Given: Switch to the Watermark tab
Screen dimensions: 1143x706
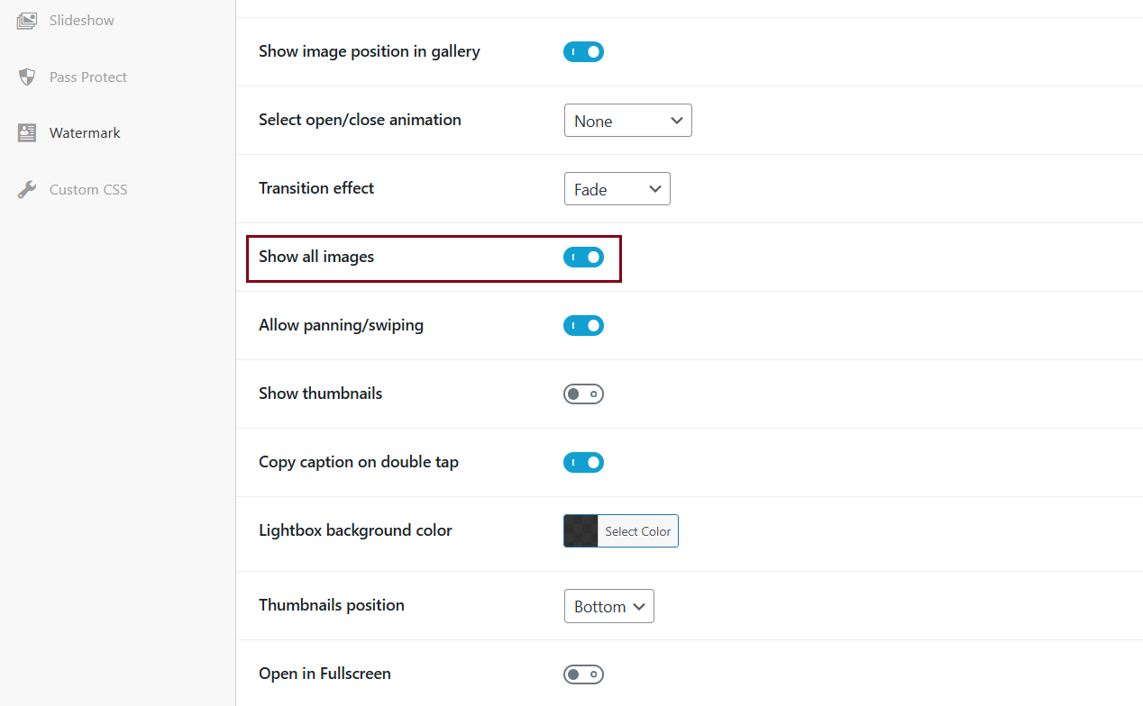Looking at the screenshot, I should [x=85, y=132].
